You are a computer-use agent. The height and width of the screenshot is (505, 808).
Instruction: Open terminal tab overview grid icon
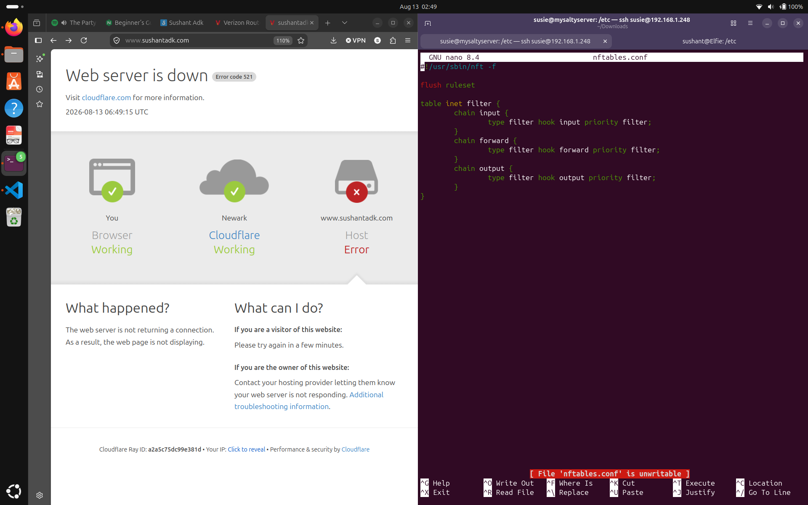734,23
